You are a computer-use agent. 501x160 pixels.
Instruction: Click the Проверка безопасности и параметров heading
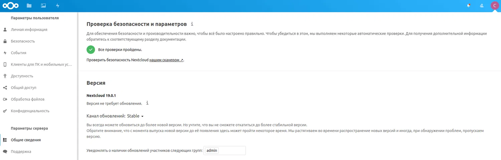pyautogui.click(x=137, y=24)
